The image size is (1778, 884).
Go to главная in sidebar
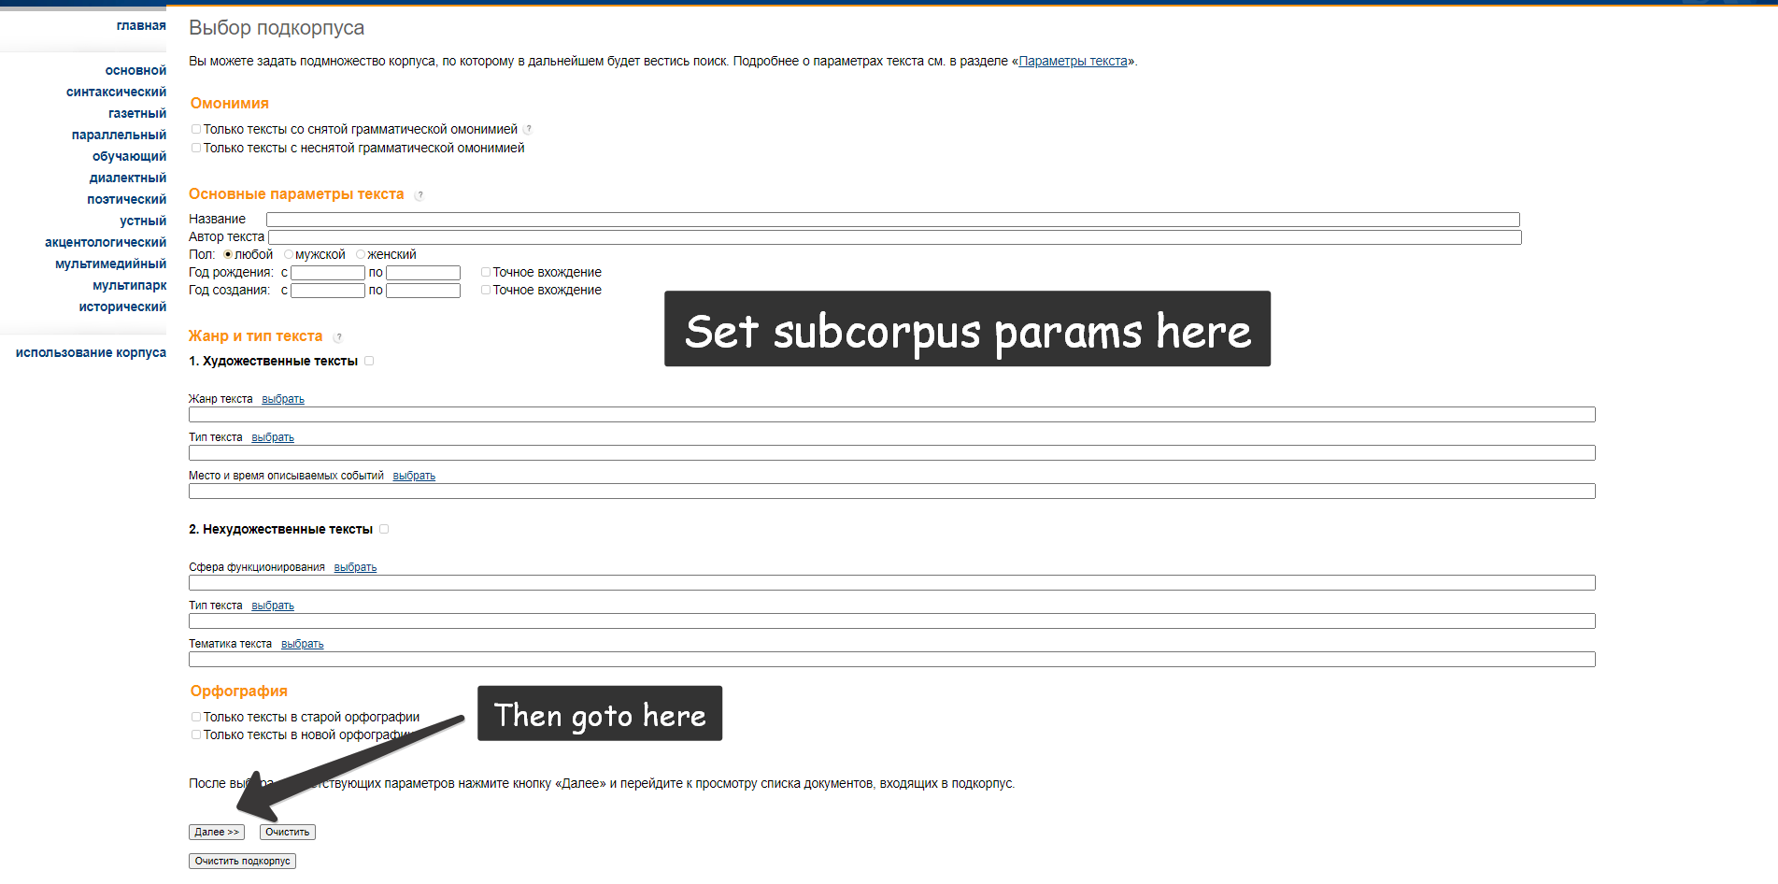(141, 25)
